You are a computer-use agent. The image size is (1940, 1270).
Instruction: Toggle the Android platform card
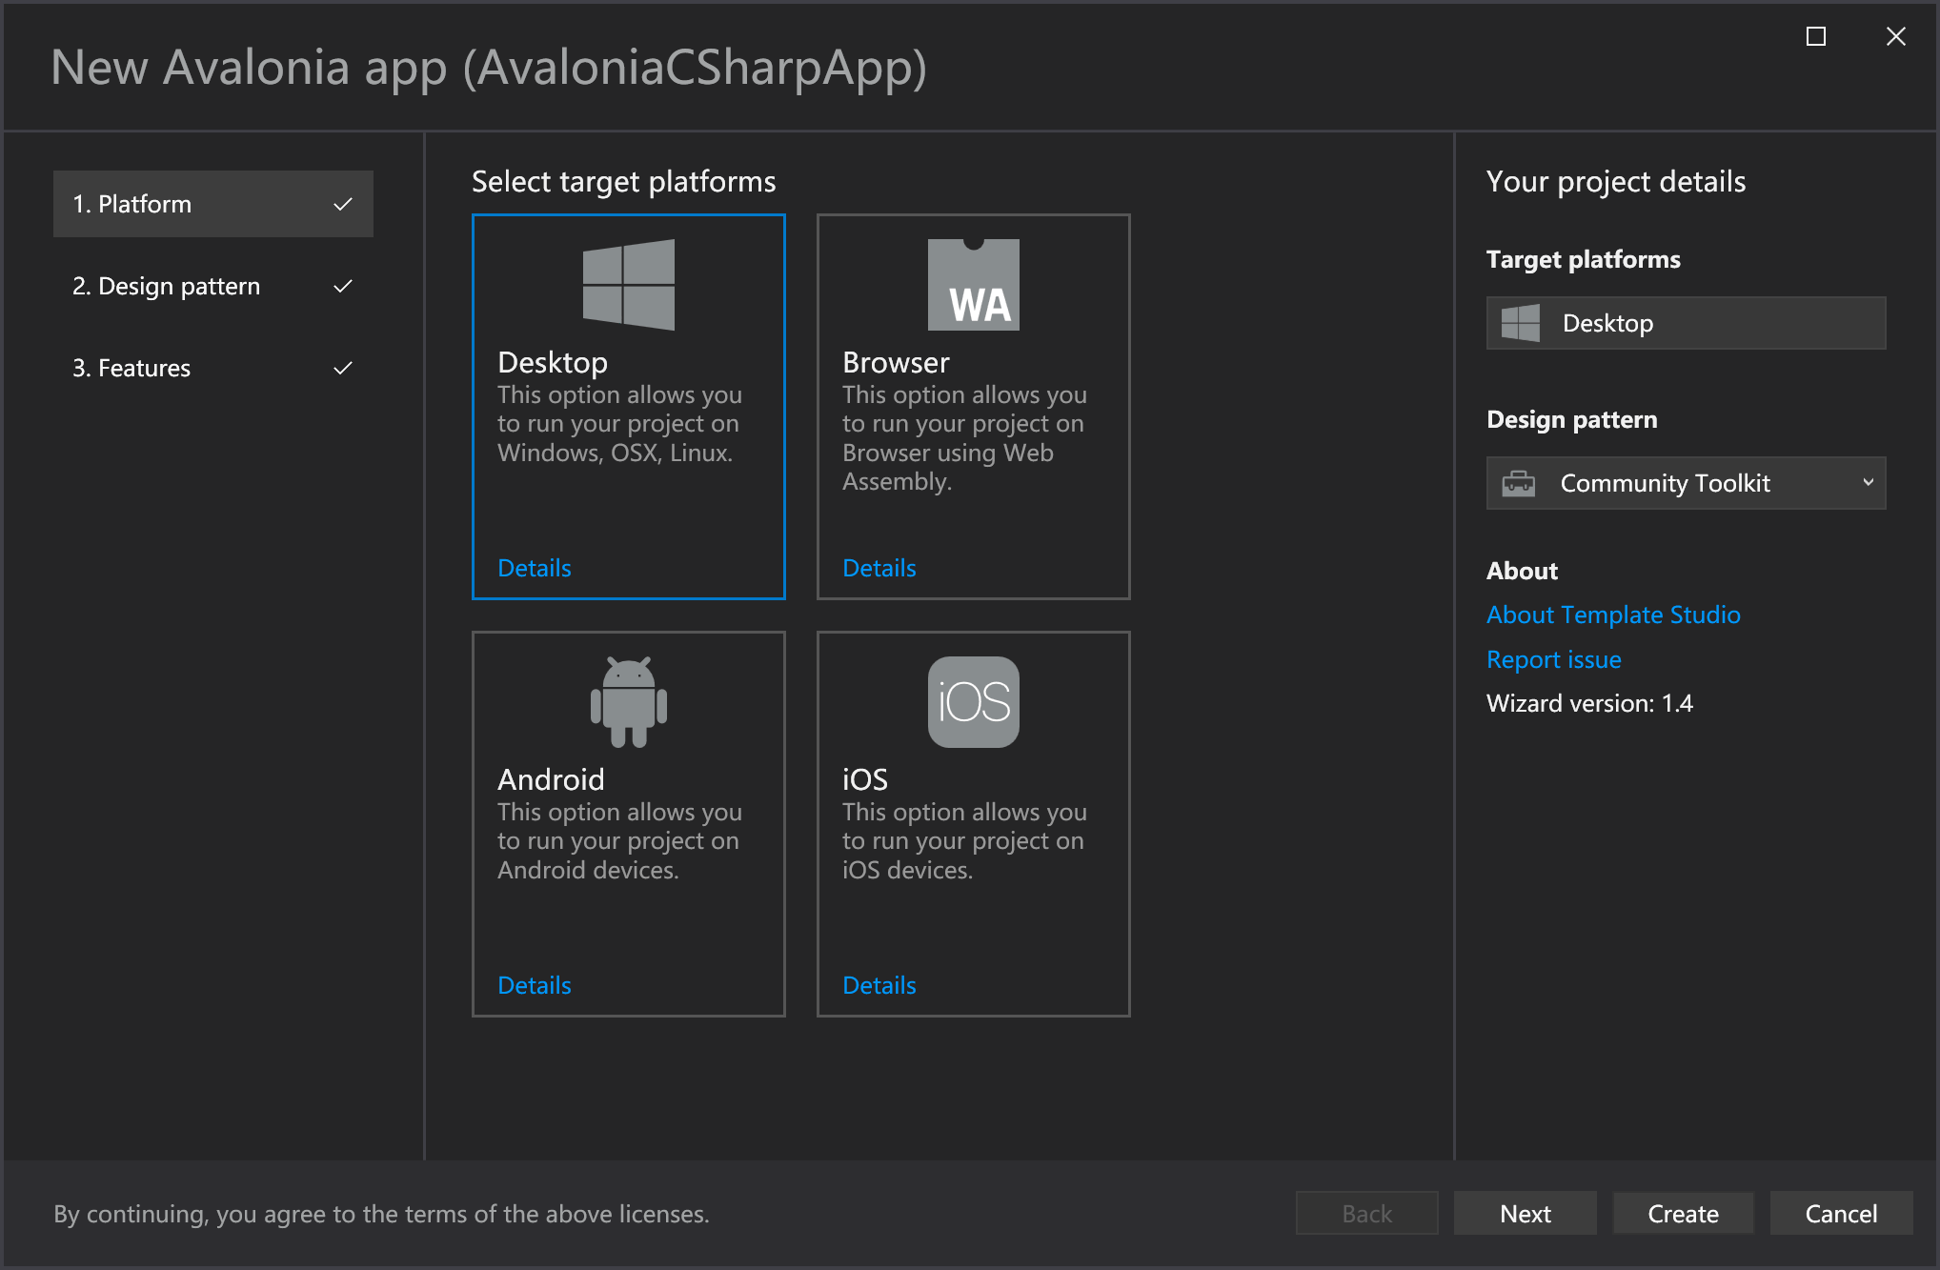click(629, 824)
